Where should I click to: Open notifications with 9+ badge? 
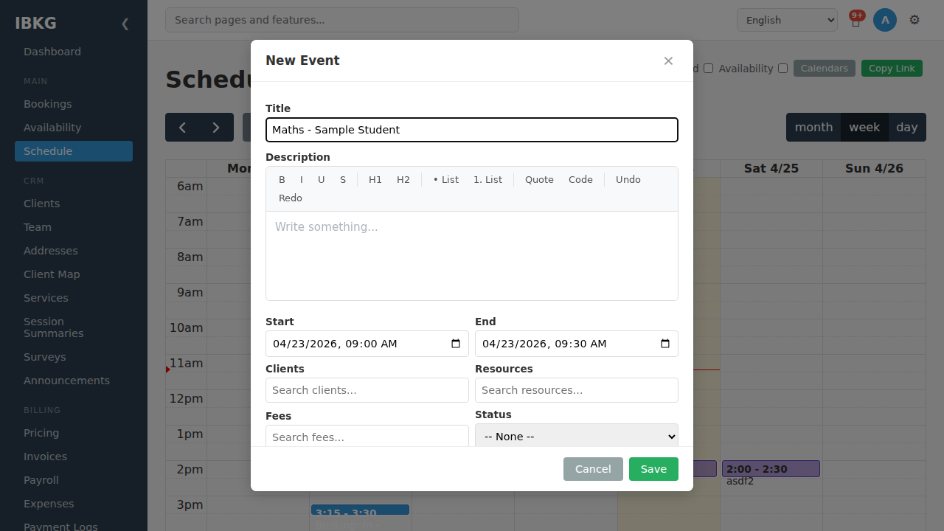[x=855, y=20]
